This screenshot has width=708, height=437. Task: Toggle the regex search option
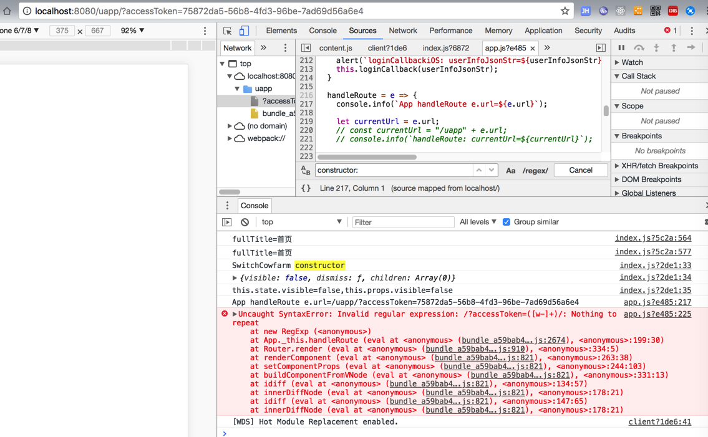pos(535,170)
